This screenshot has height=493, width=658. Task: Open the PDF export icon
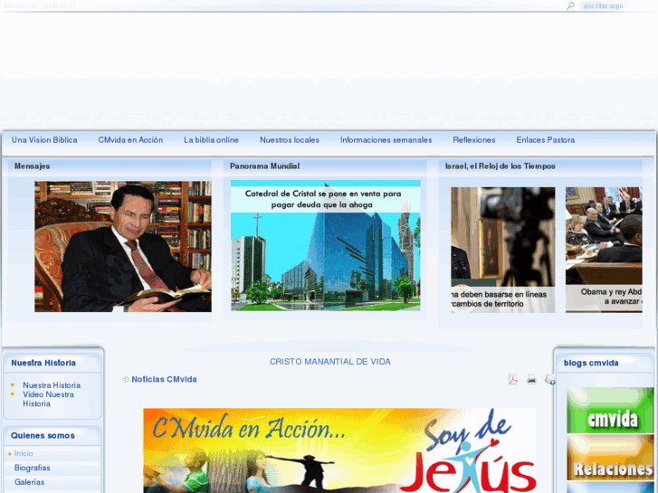click(513, 379)
